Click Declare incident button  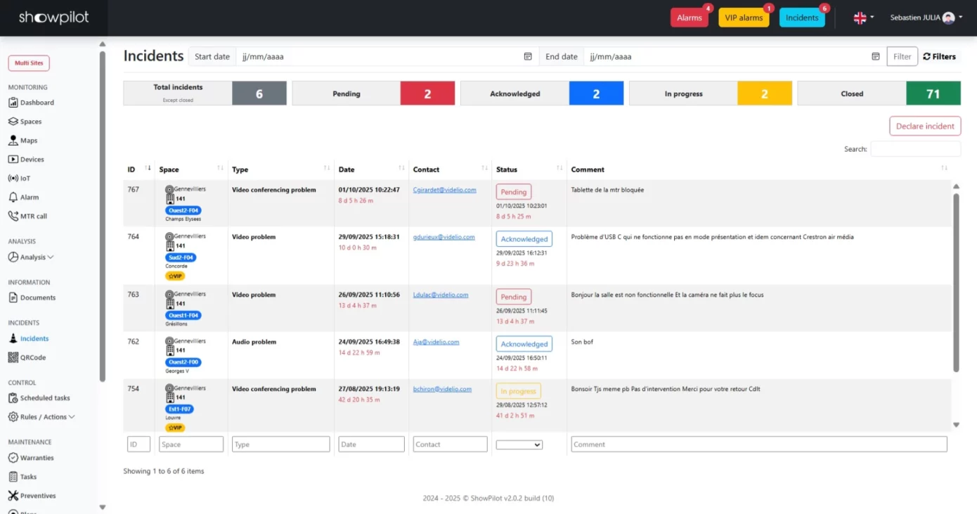click(x=925, y=127)
